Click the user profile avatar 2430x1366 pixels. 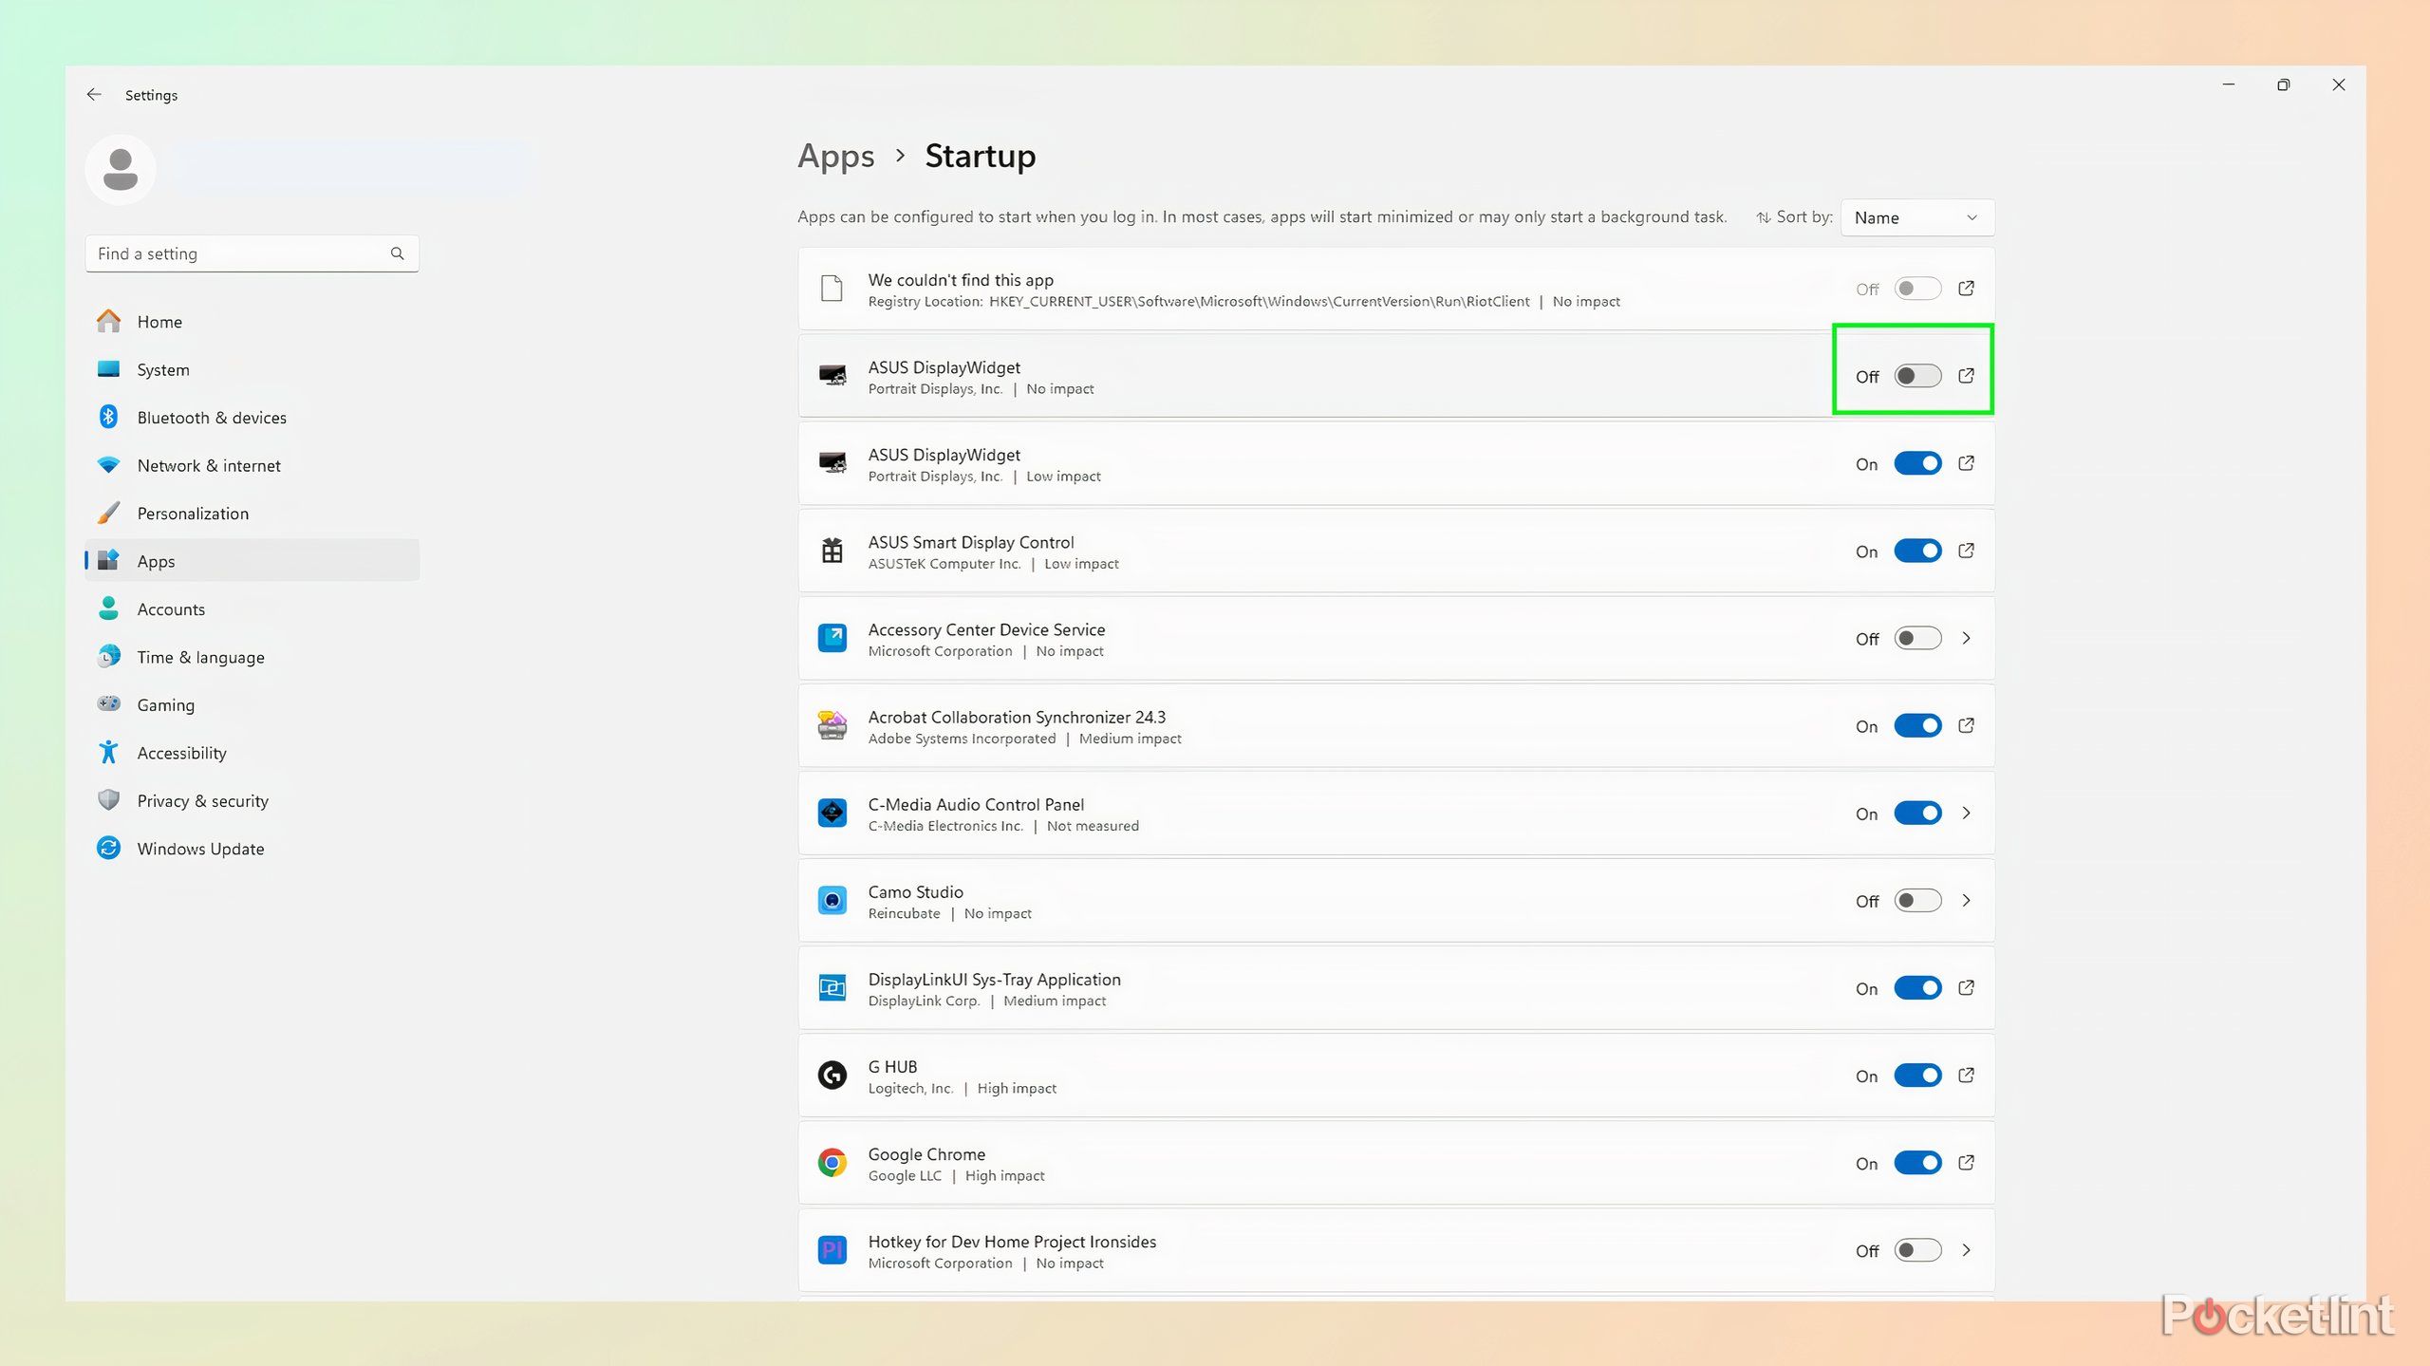tap(120, 169)
